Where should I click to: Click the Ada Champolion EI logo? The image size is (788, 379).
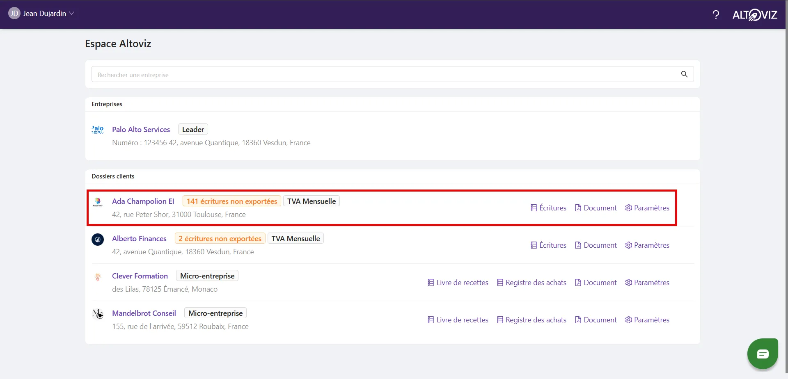98,201
